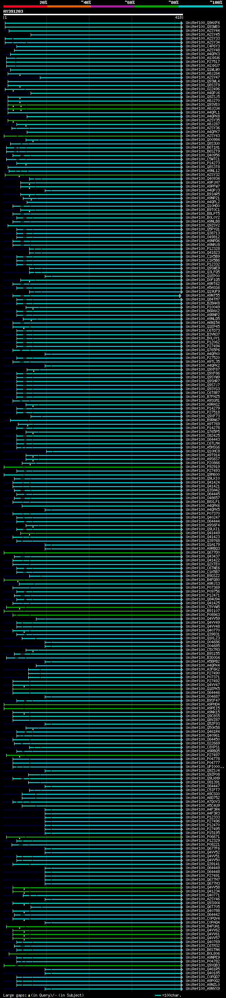226x998 pixels.
Task: Select the UniRef100_A4F3R4 label
Action: click(203, 809)
